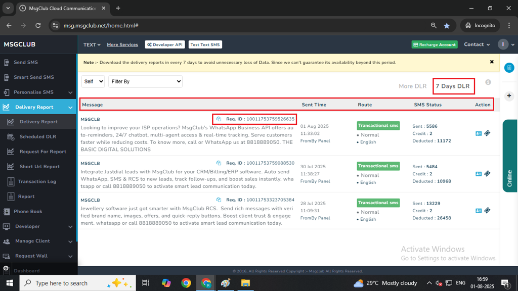This screenshot has height=291, width=518.
Task: Select Delivery Report submenu item
Action: (38, 122)
